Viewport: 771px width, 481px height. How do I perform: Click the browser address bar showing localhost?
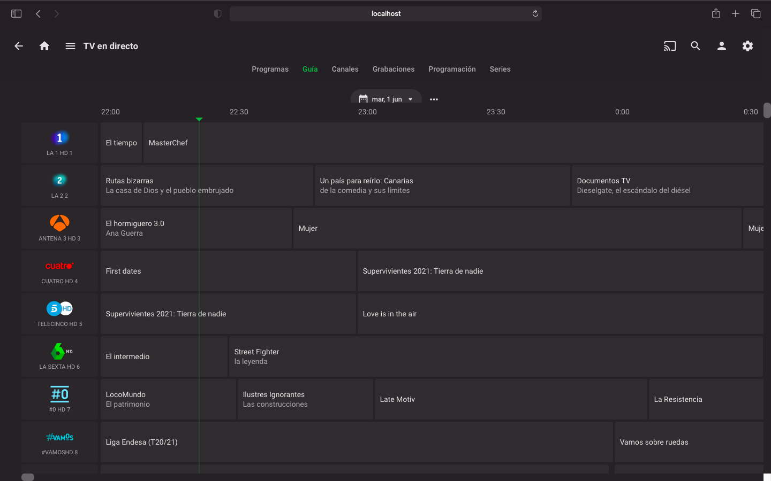coord(385,14)
